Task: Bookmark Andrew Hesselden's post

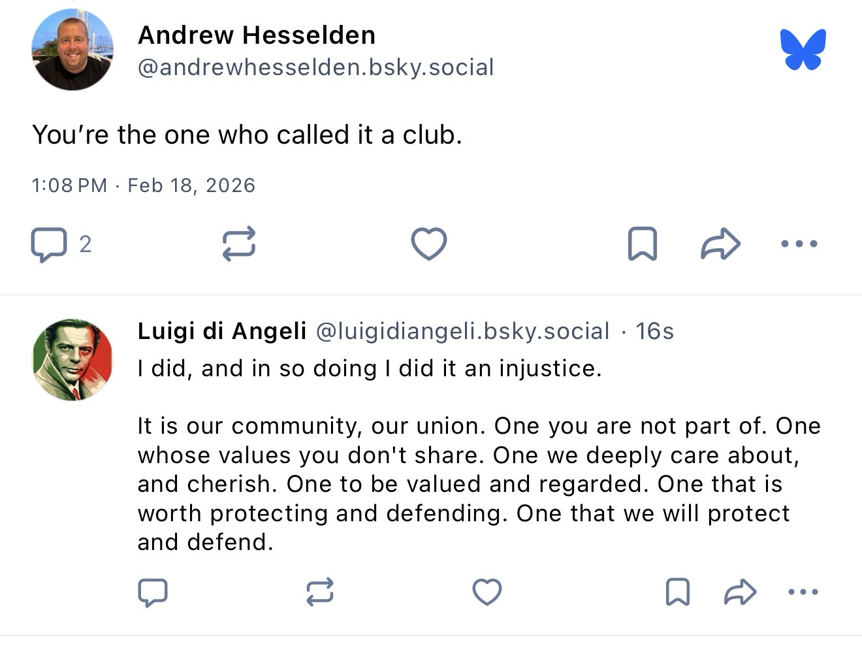Action: [x=642, y=244]
